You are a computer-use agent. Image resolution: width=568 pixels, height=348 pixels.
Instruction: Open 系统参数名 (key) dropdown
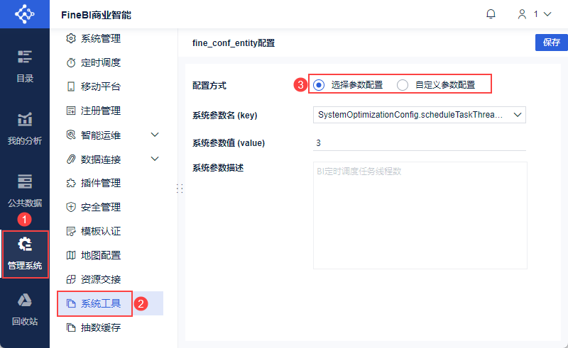(x=419, y=115)
